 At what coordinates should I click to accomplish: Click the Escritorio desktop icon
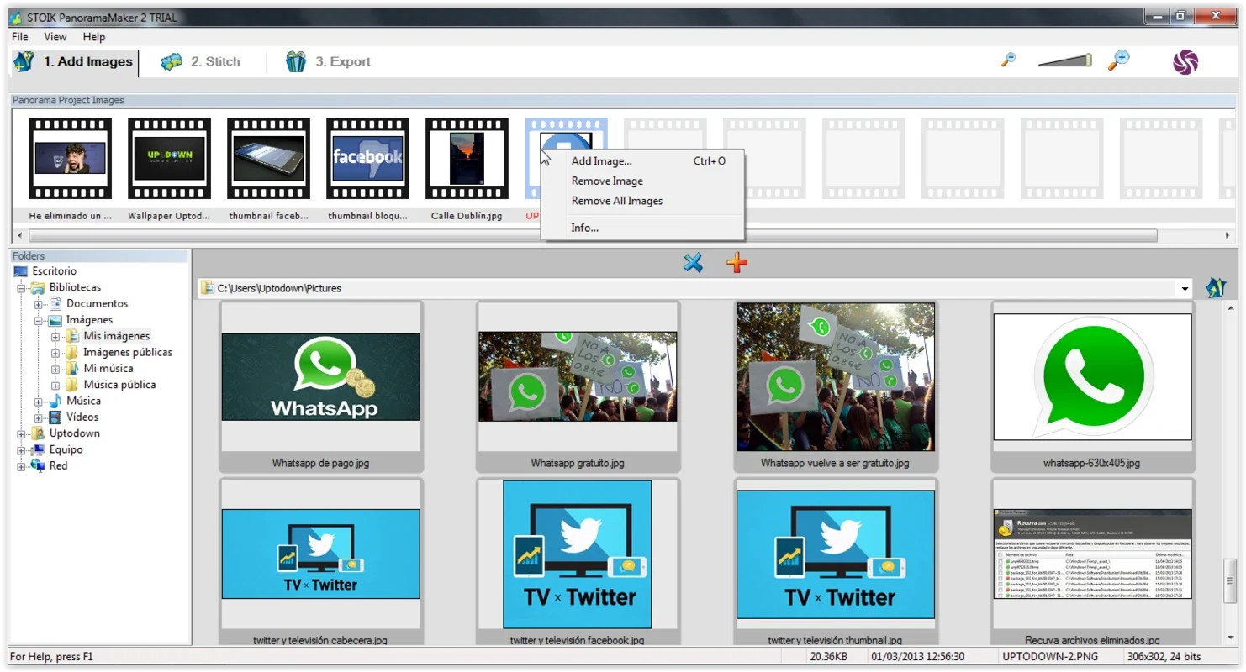point(21,271)
